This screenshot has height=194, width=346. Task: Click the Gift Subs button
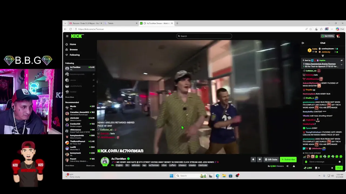[x=271, y=160]
